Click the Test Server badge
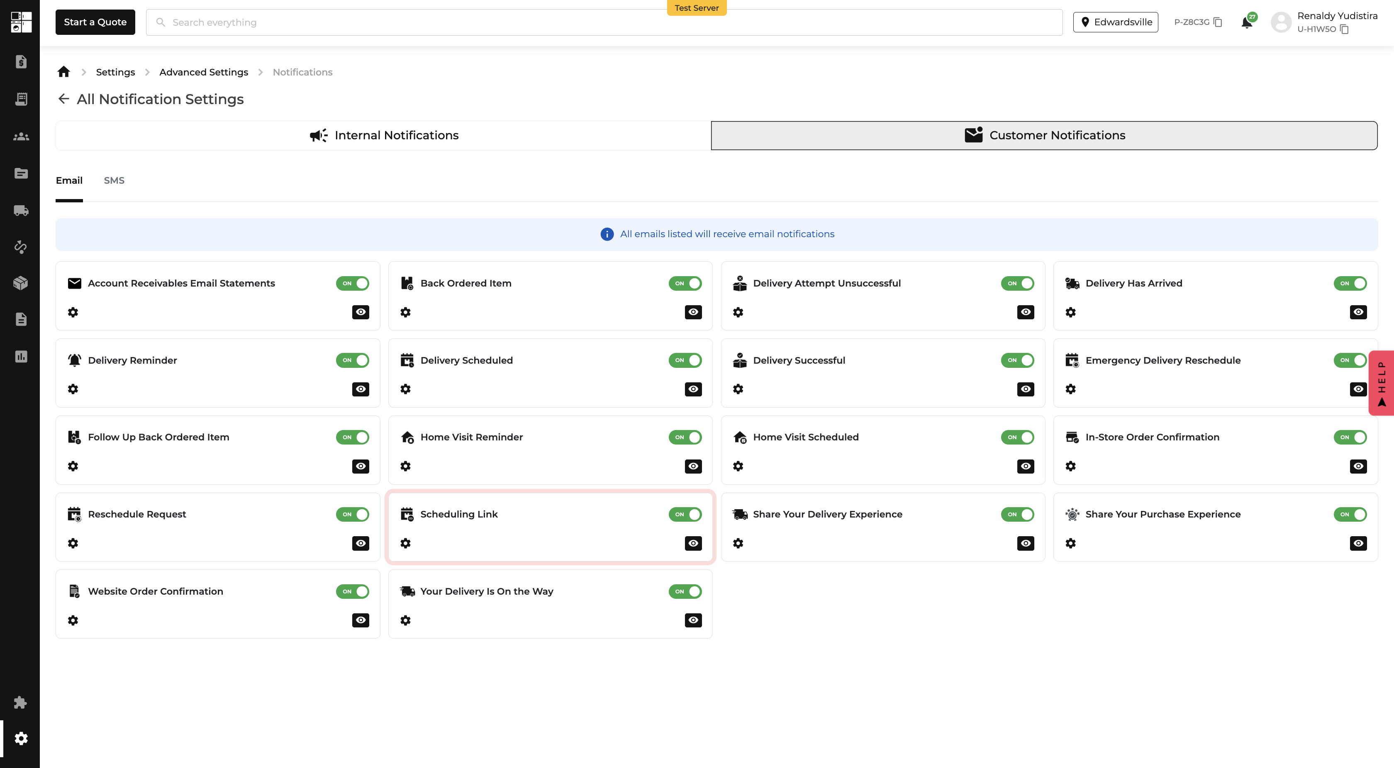The image size is (1394, 768). pos(697,7)
